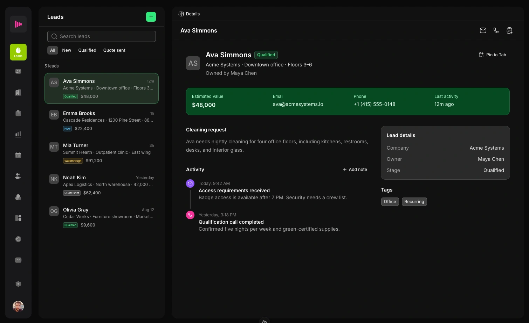Click the green add lead plus button
This screenshot has width=529, height=323.
point(151,17)
